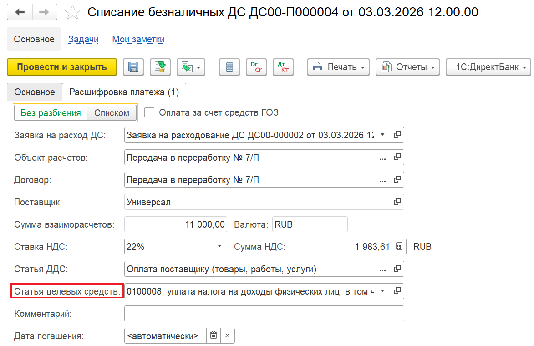Open the Мои заметки link
The width and height of the screenshot is (534, 346).
tap(138, 39)
